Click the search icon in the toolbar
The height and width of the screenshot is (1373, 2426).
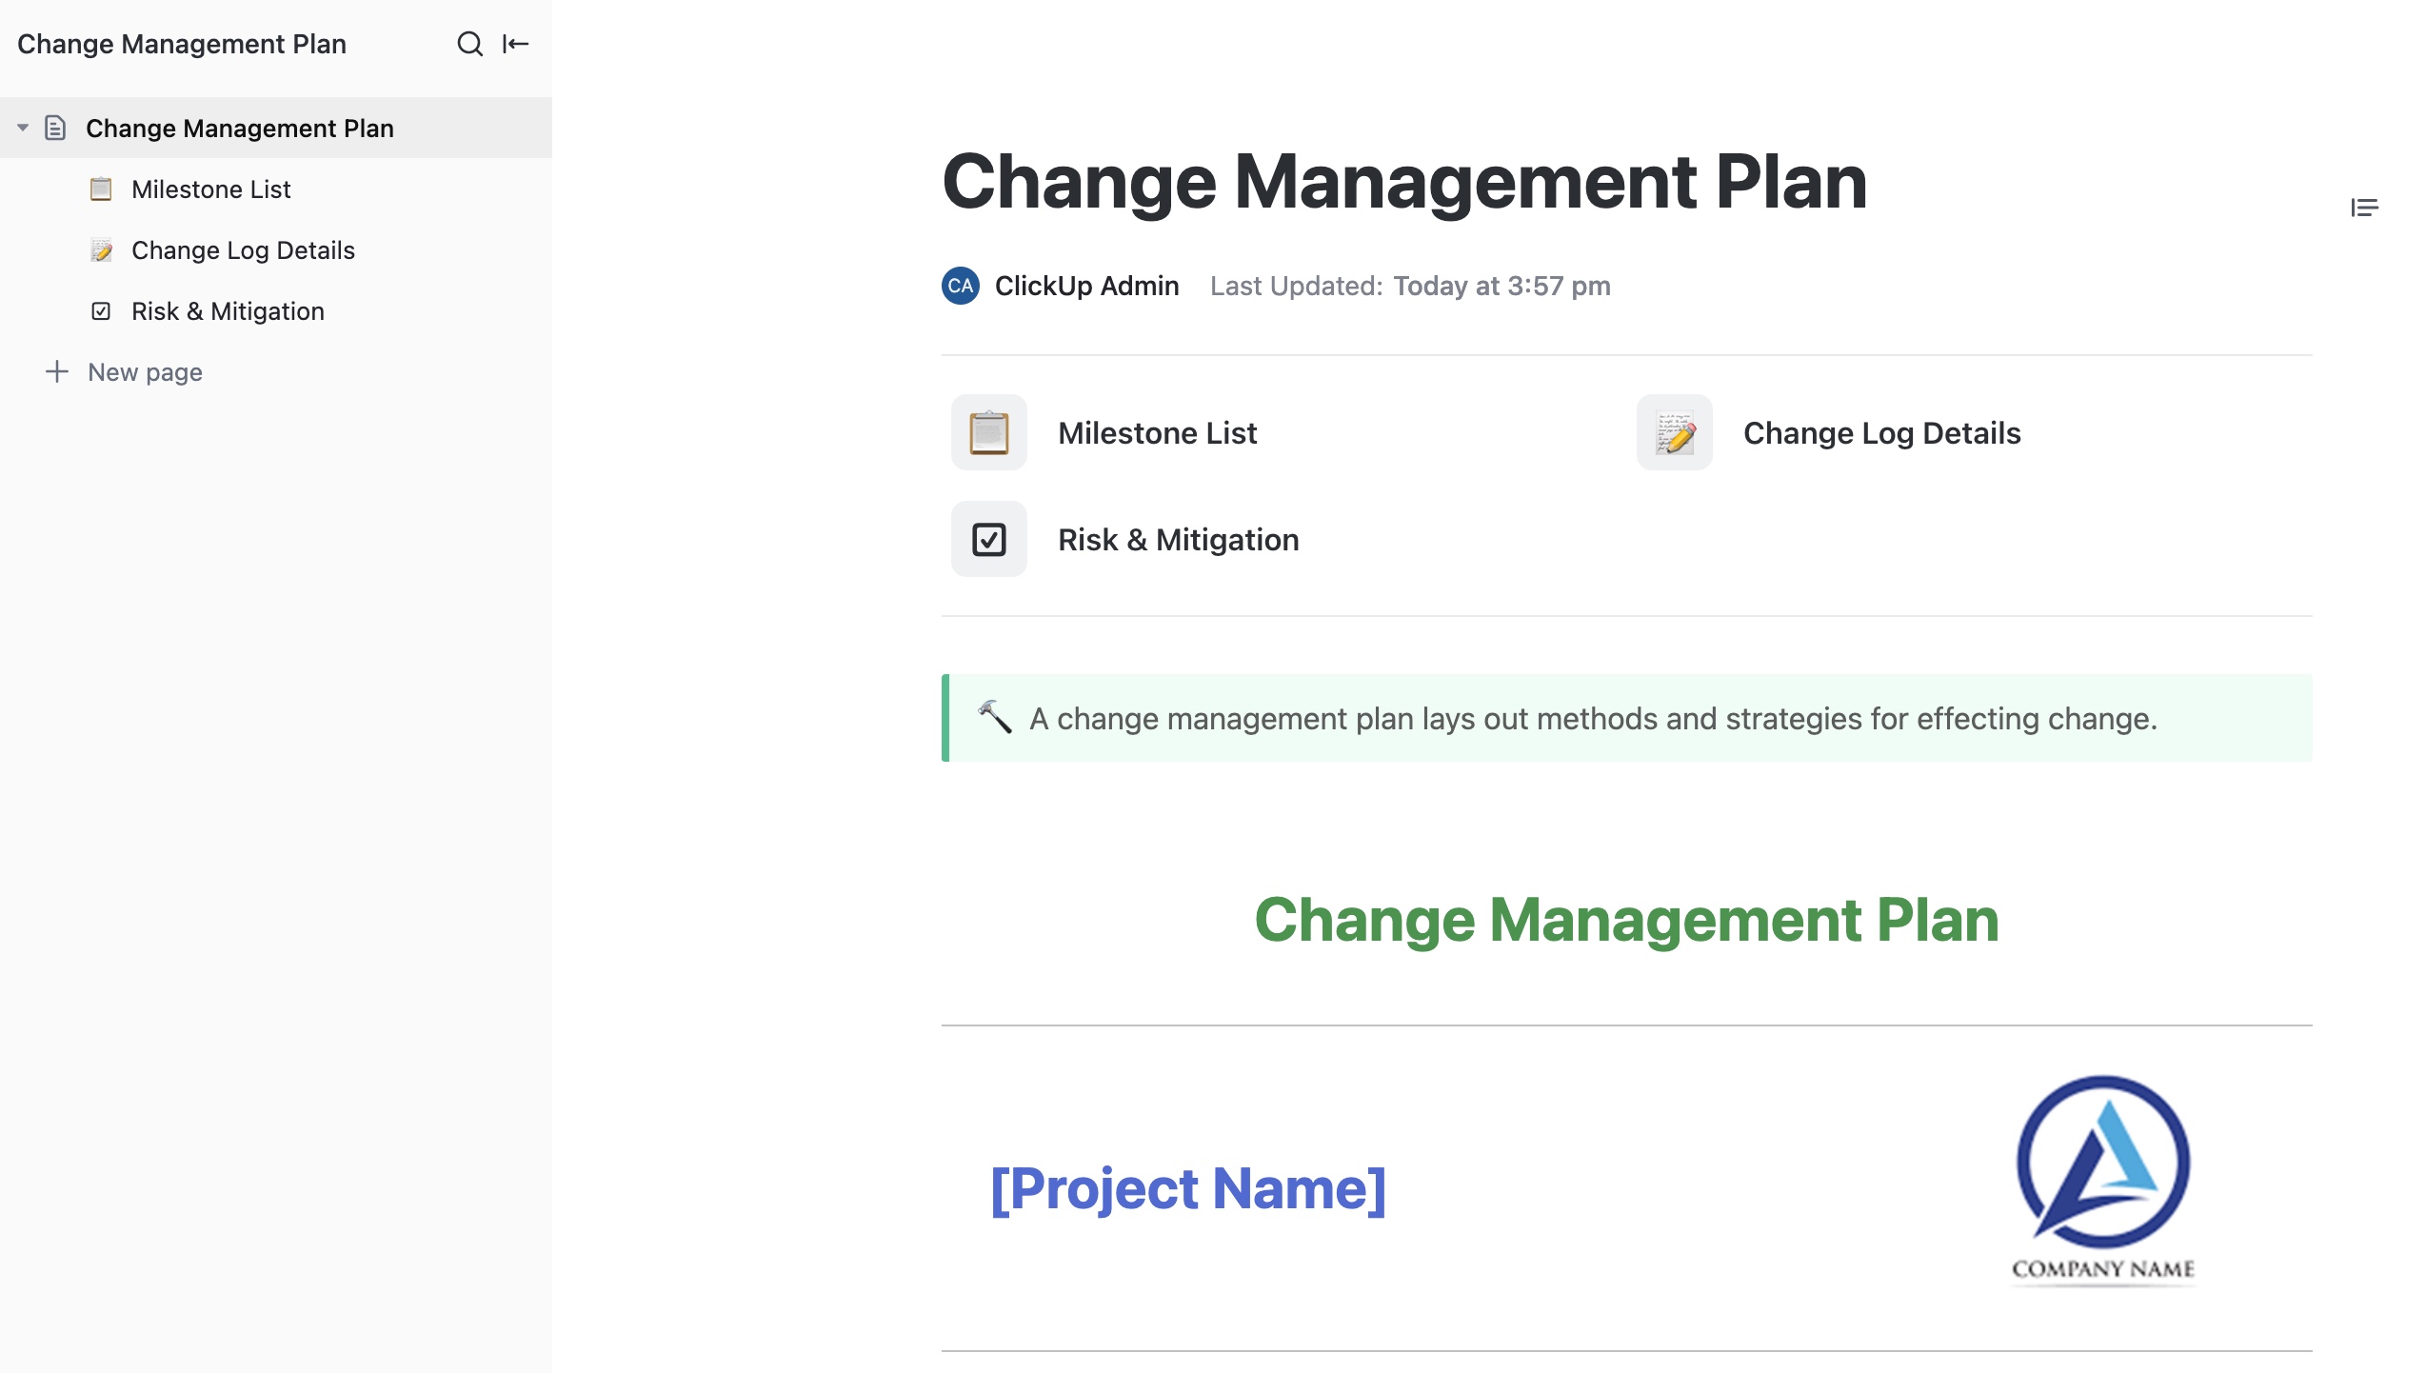[468, 44]
